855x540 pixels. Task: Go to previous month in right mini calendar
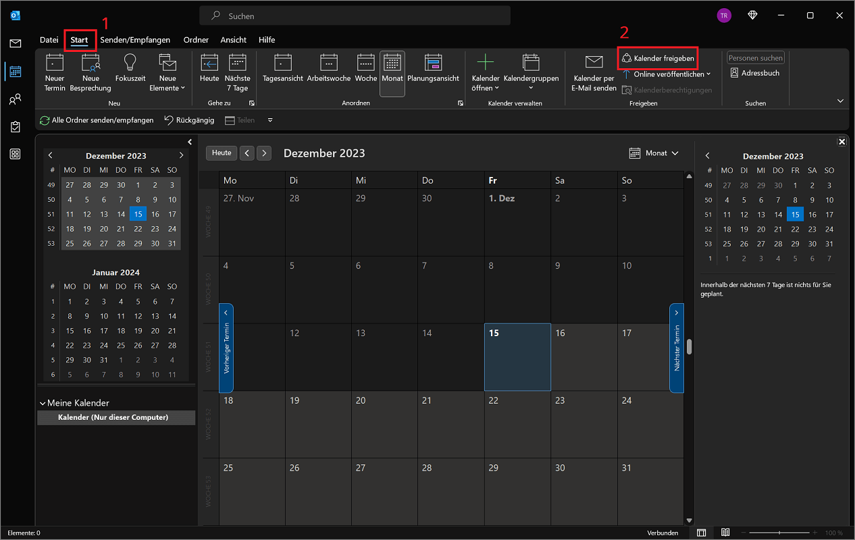708,156
